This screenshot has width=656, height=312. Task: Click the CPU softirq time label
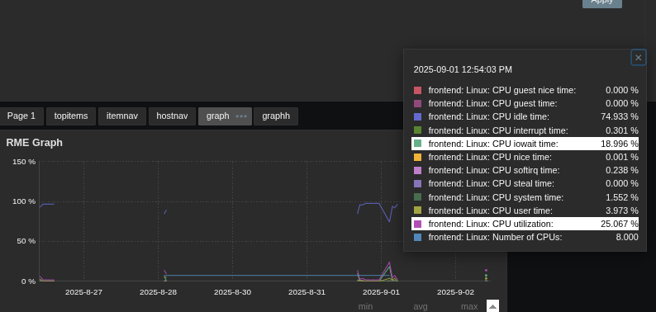[x=494, y=171]
